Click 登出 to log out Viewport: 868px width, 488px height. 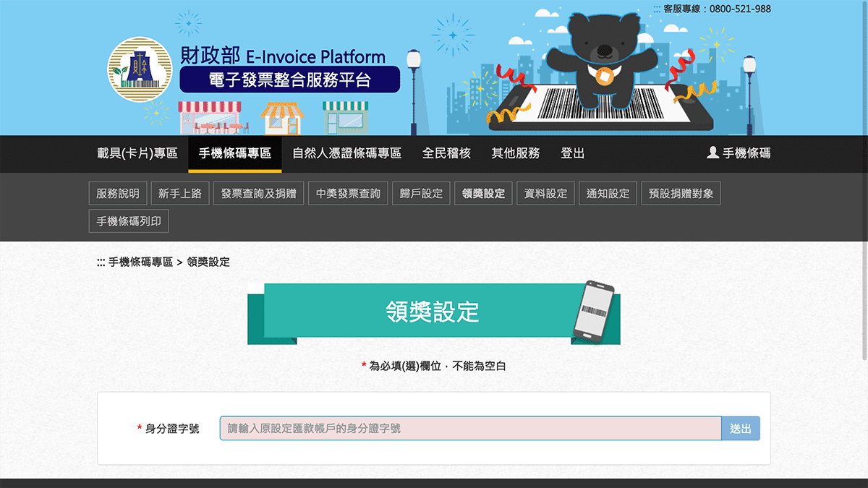tap(572, 153)
